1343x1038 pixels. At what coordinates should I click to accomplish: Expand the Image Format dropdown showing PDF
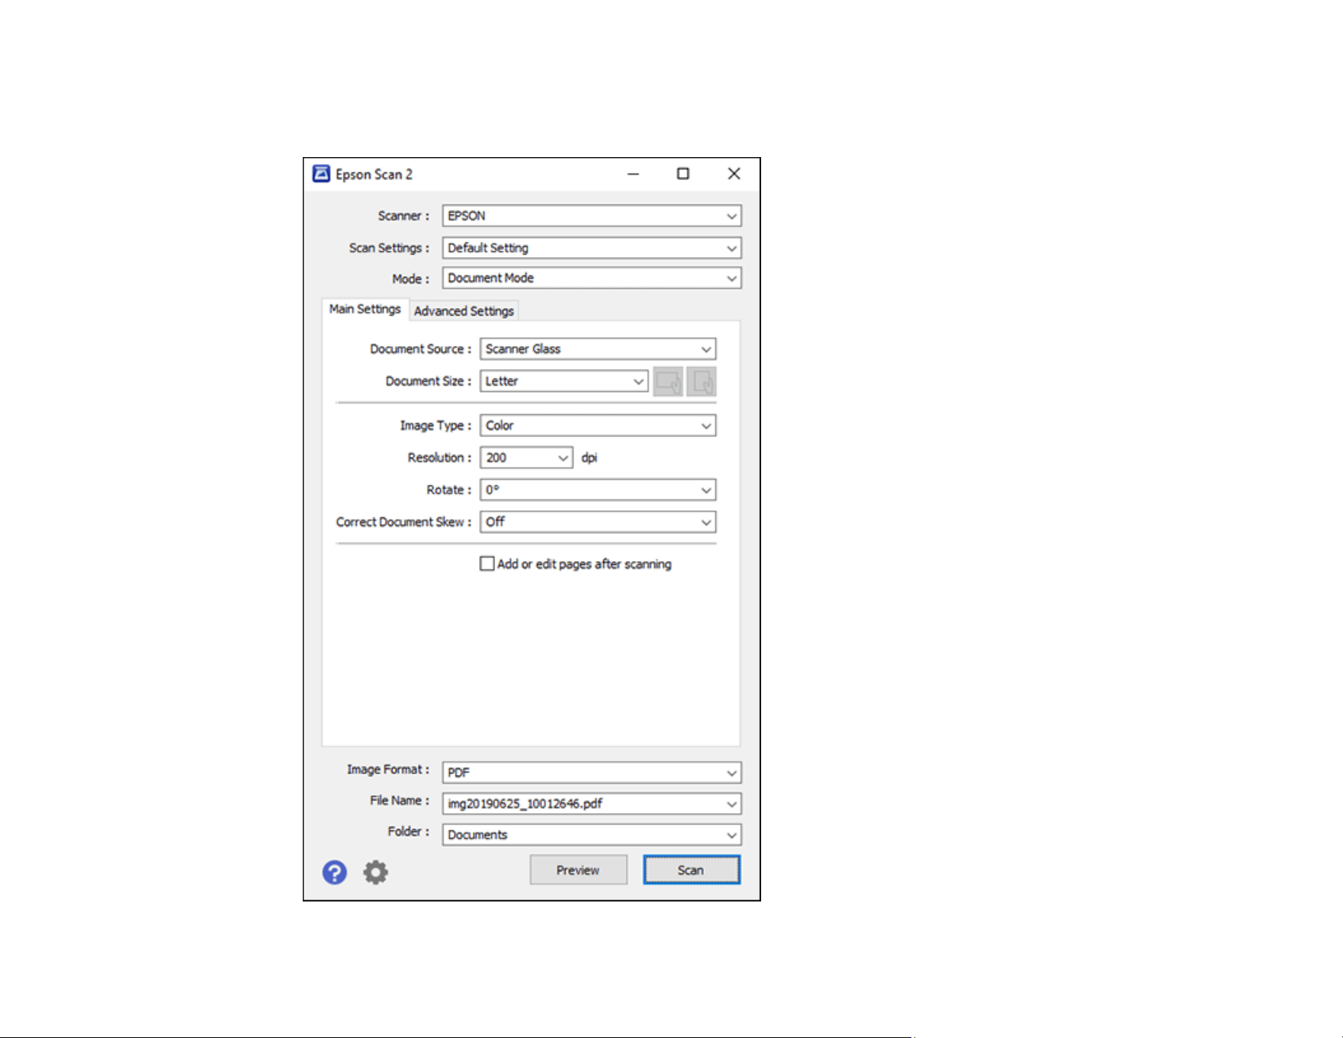[x=592, y=773]
